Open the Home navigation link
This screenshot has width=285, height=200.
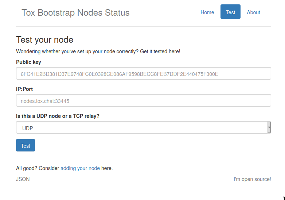pos(207,12)
